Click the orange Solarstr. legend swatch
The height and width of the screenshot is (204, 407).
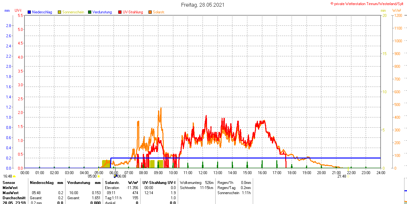(150, 12)
